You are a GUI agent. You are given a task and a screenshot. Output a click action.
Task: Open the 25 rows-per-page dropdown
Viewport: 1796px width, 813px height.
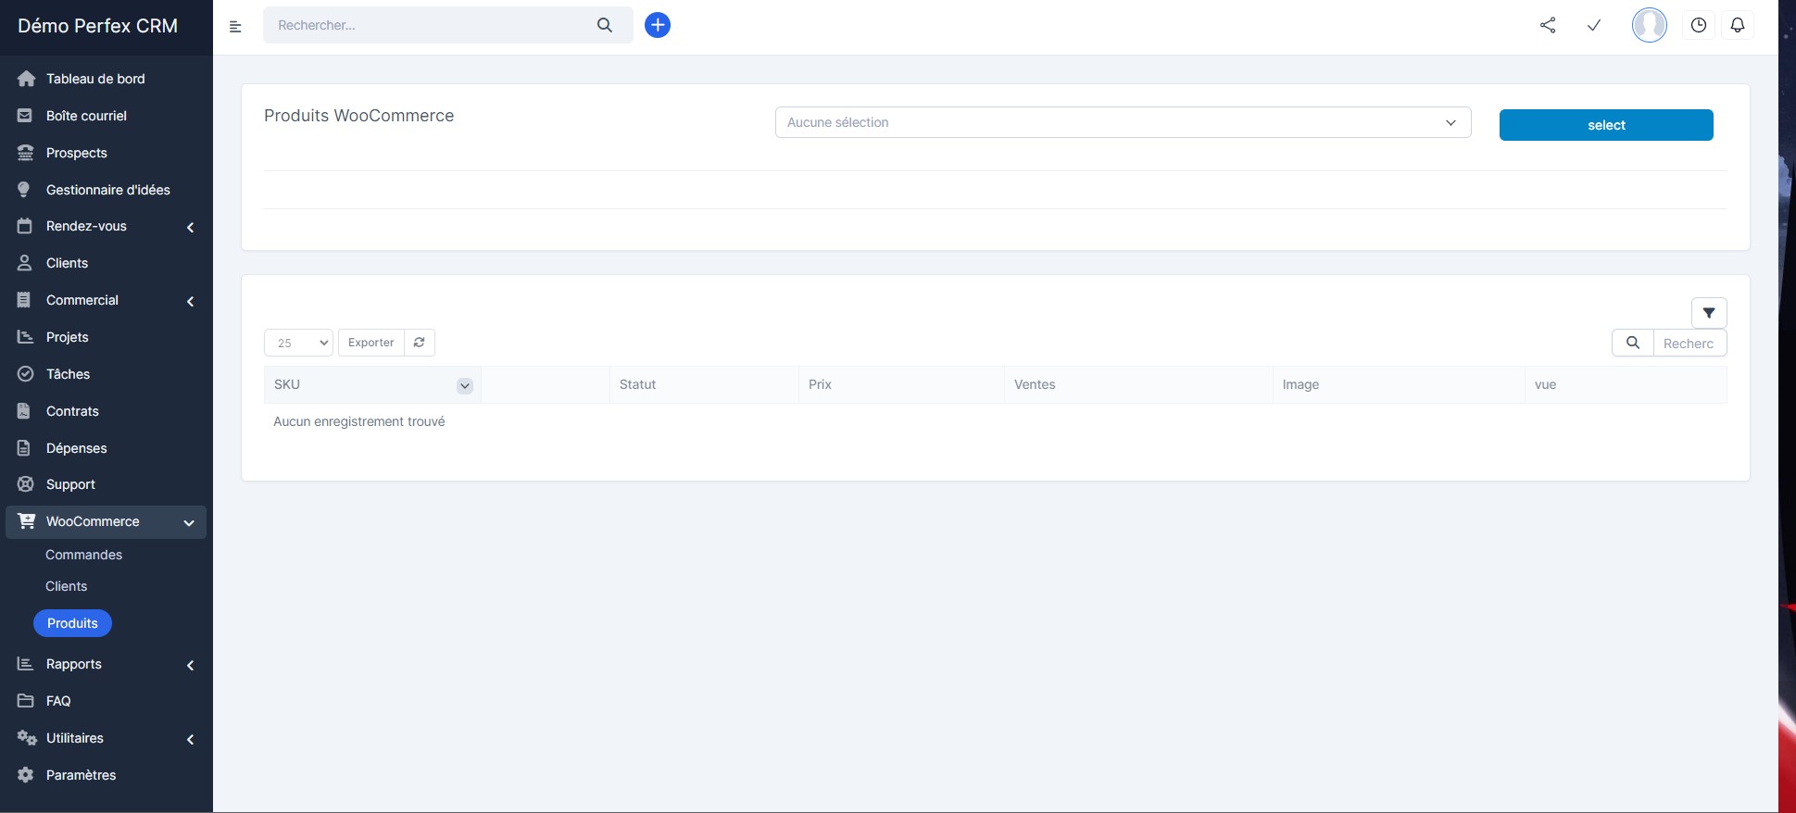coord(298,343)
